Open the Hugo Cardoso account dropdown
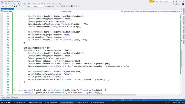This screenshot has width=185, height=104. [x=177, y=4]
